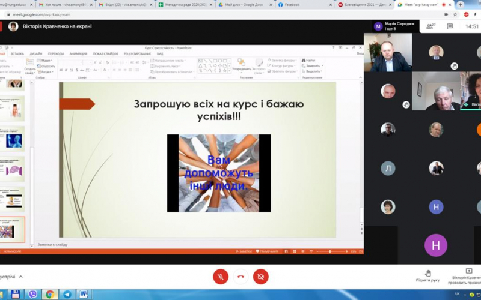Open Viber from the taskbar
The height and width of the screenshot is (300, 481).
pos(32,294)
